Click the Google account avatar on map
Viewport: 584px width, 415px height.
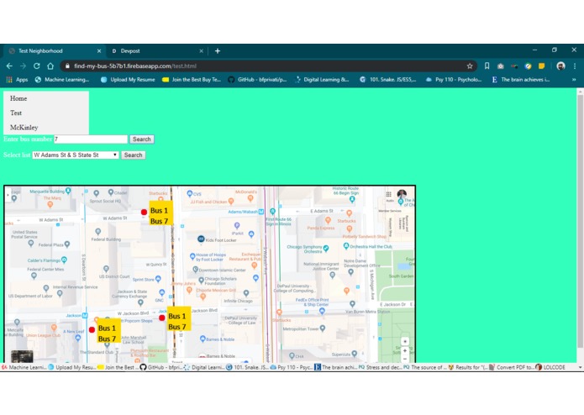tap(402, 194)
